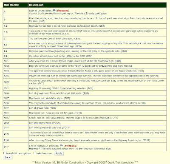Click 'Right as the trail hits a paved road' text
The image size is (170, 164).
67,26
